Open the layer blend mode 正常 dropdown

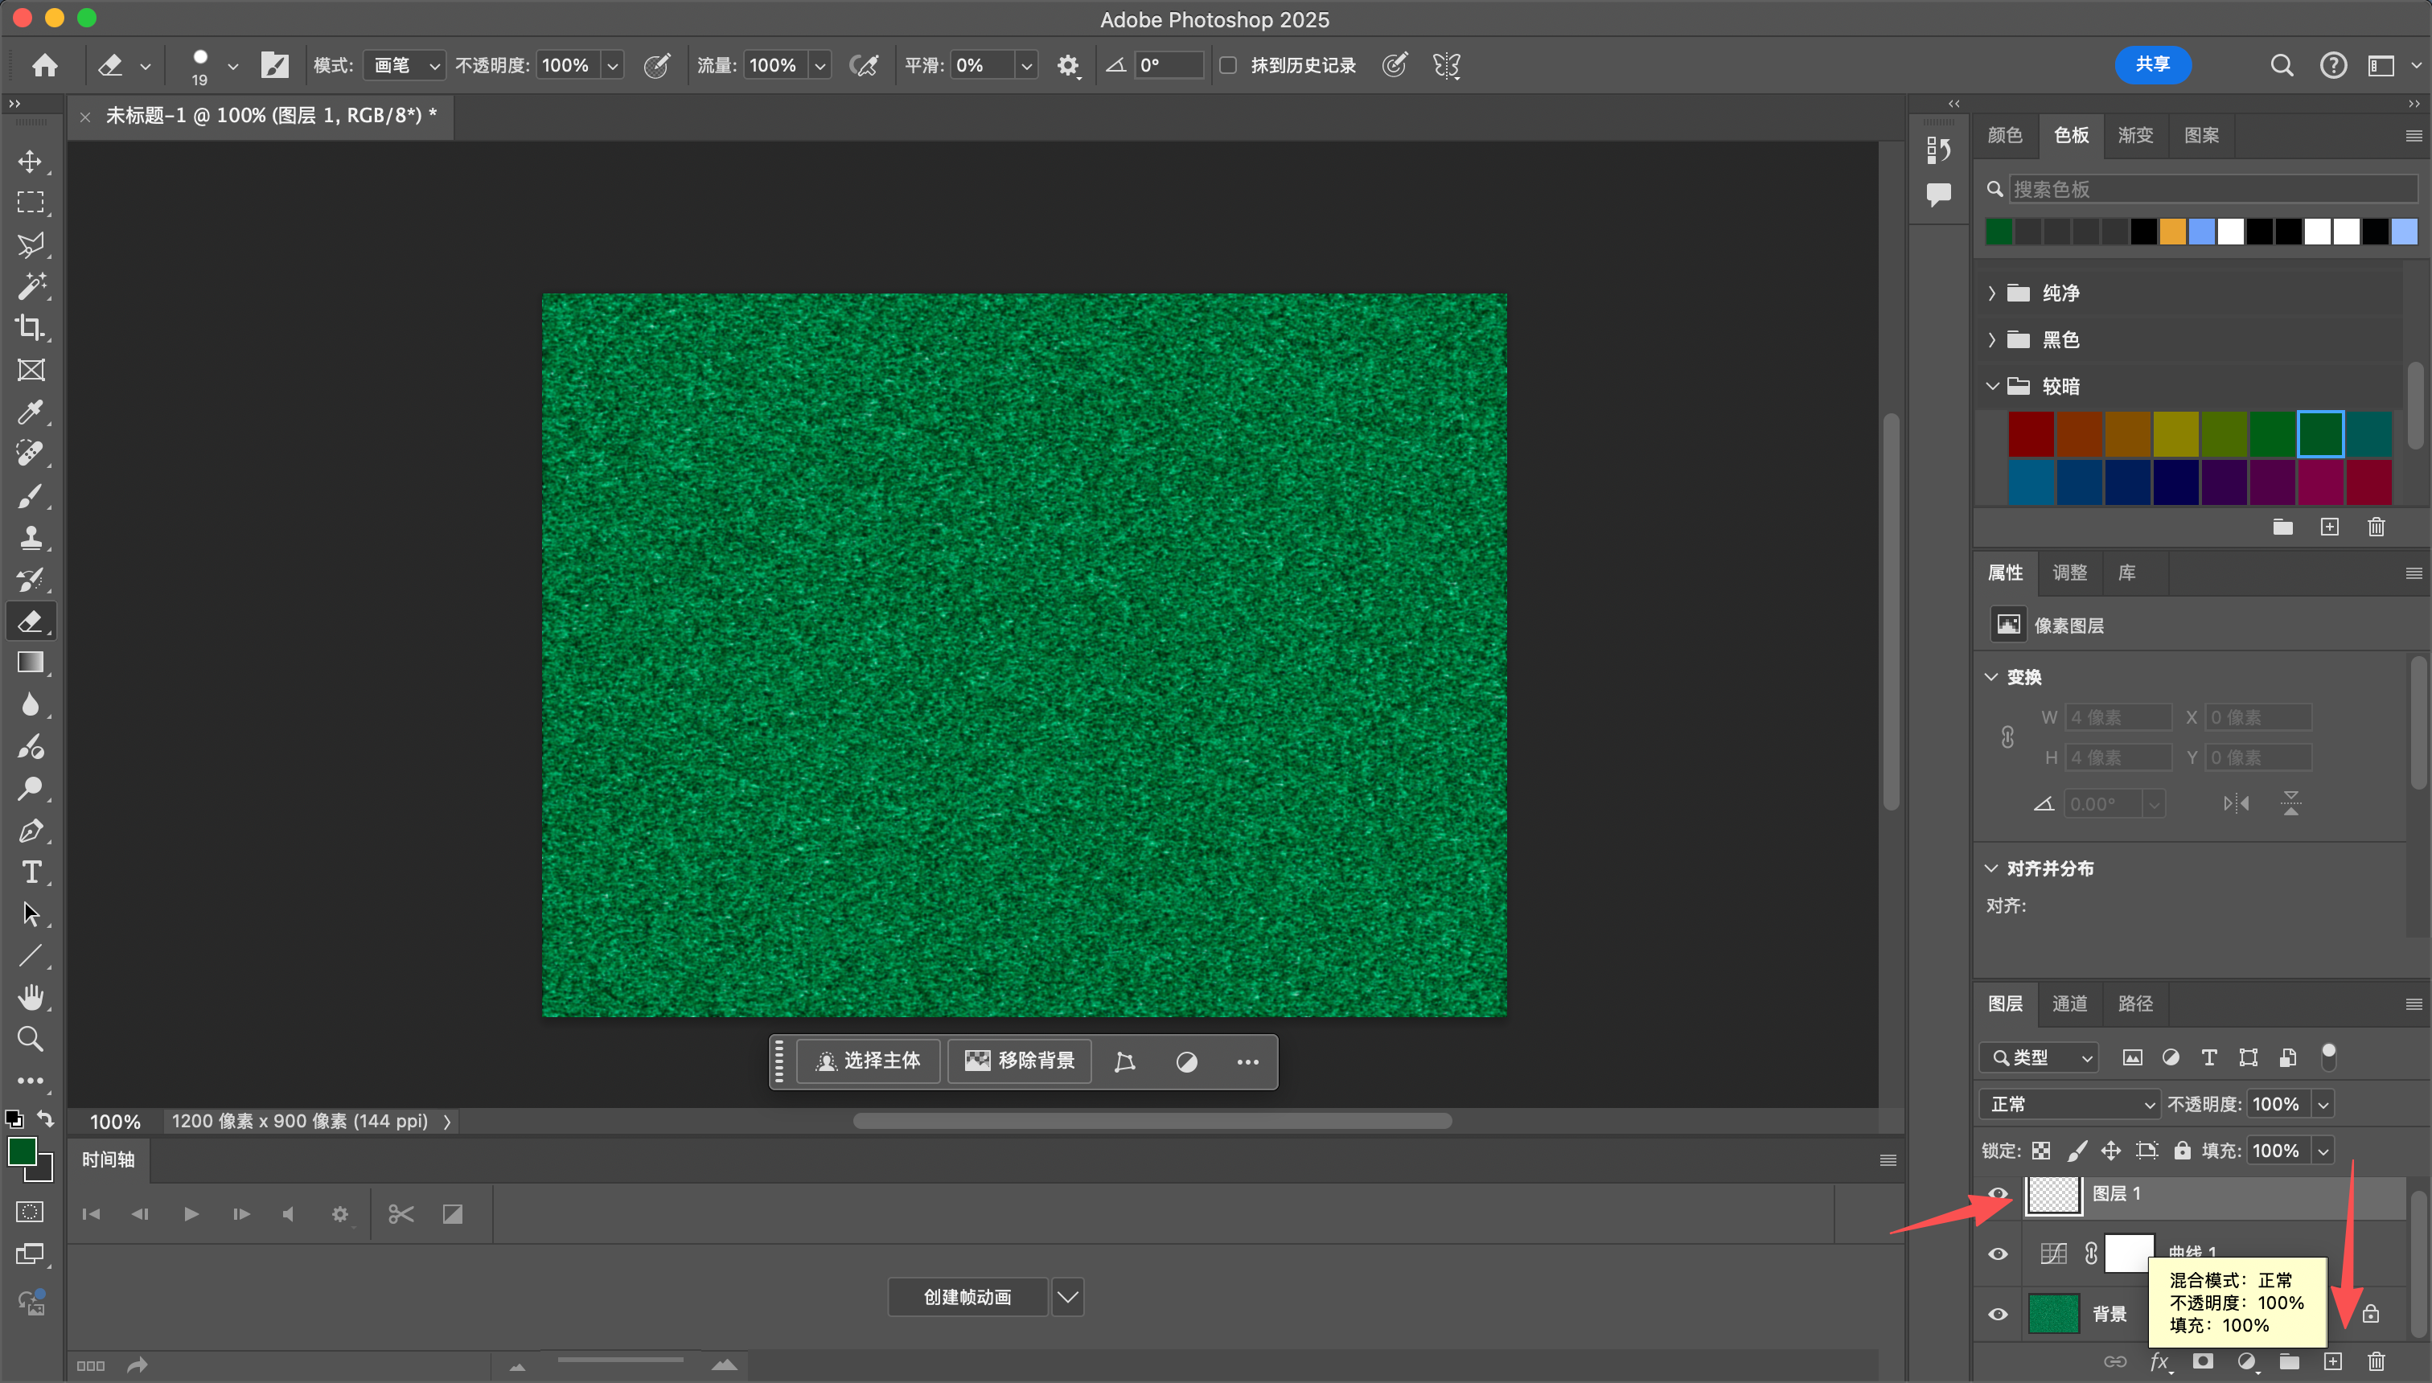point(2069,1104)
